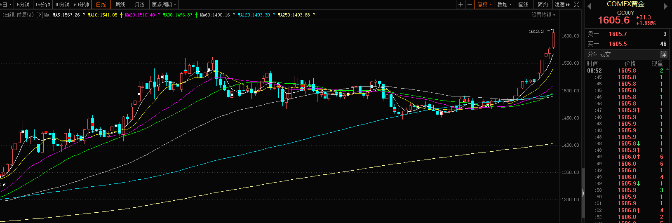Screen dimensions: 672x223
Task: Click the arrow beside MA60 value
Action: tap(234, 15)
